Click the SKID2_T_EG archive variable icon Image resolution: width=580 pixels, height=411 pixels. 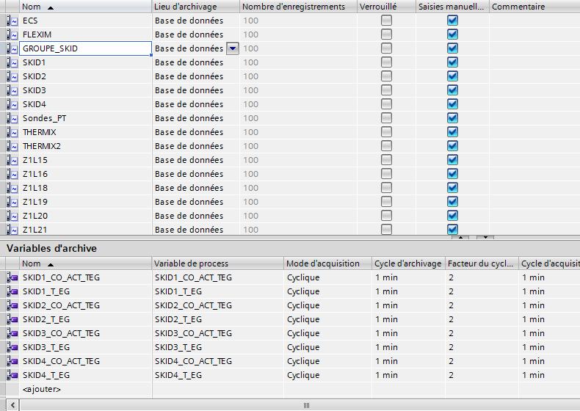(x=12, y=319)
